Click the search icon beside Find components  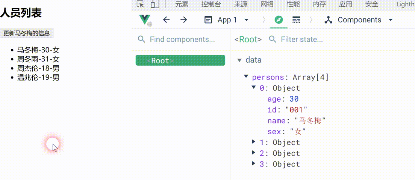[142, 39]
